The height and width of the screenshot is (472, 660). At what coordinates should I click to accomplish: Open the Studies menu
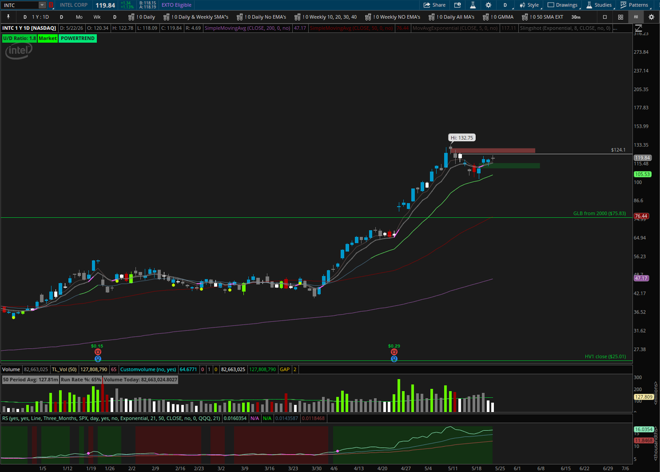(x=598, y=5)
